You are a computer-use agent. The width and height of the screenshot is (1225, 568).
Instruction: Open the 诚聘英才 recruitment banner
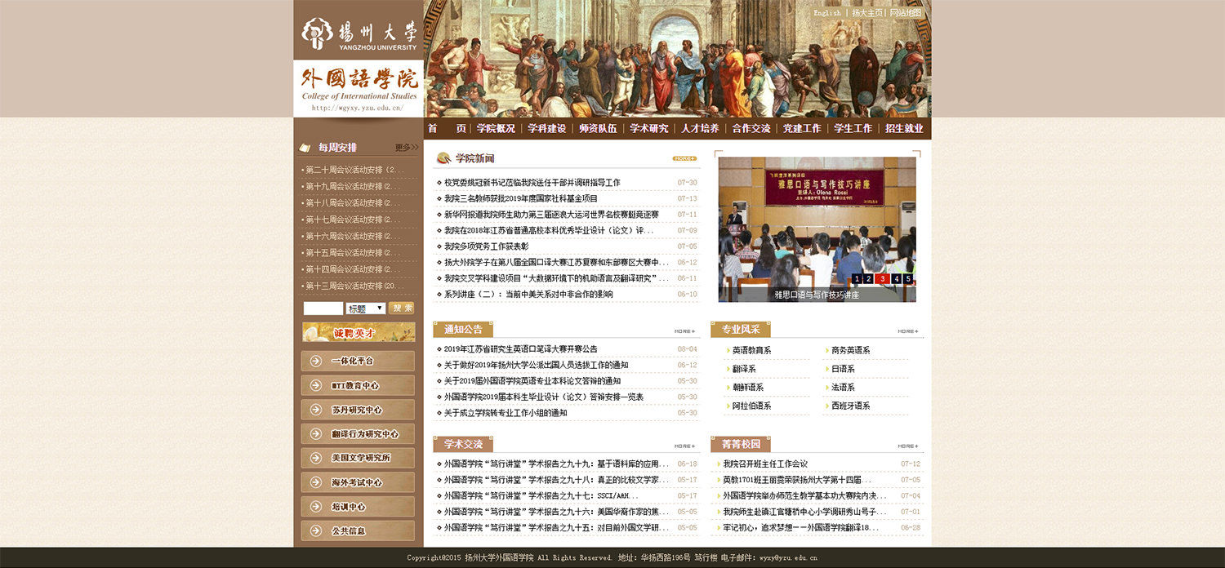point(359,332)
